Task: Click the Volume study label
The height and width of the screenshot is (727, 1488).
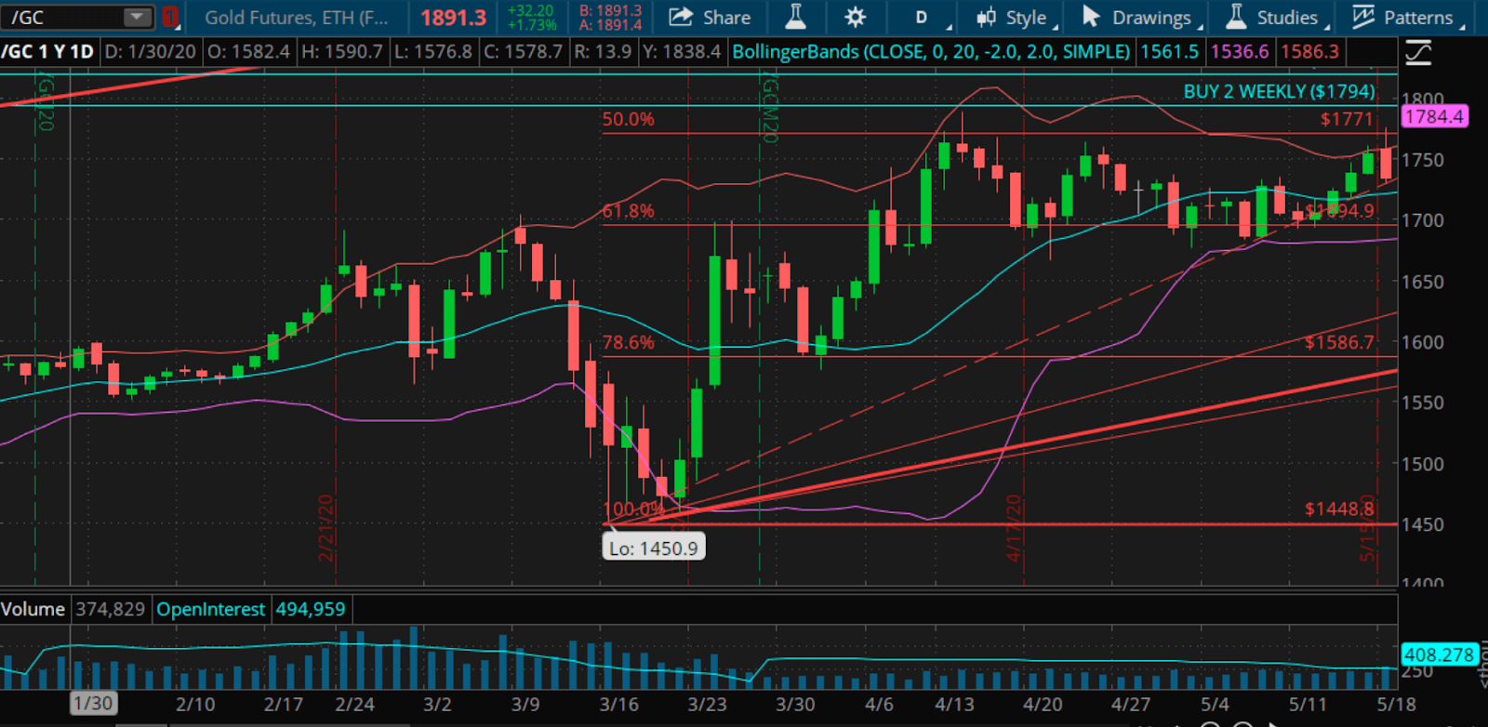Action: (x=33, y=609)
